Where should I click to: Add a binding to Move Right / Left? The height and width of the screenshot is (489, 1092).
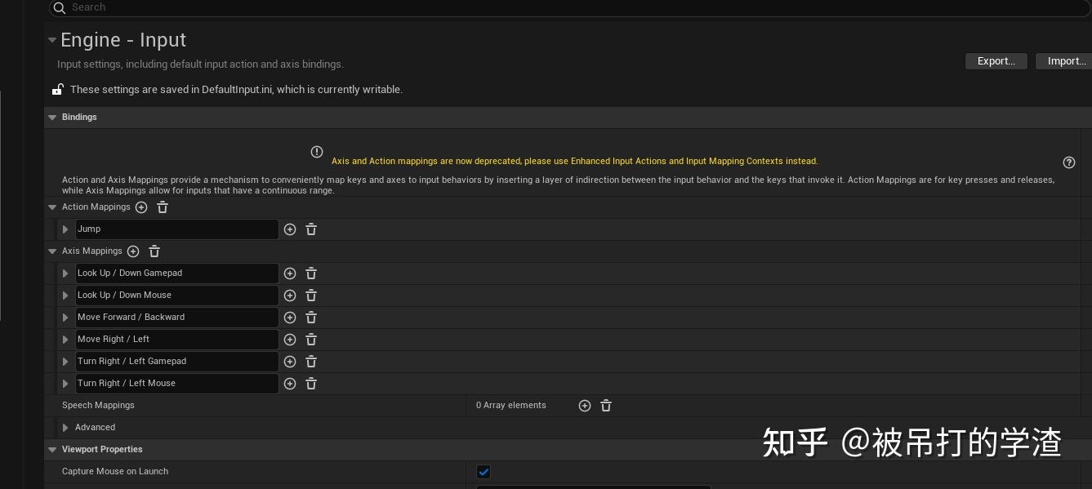[290, 340]
